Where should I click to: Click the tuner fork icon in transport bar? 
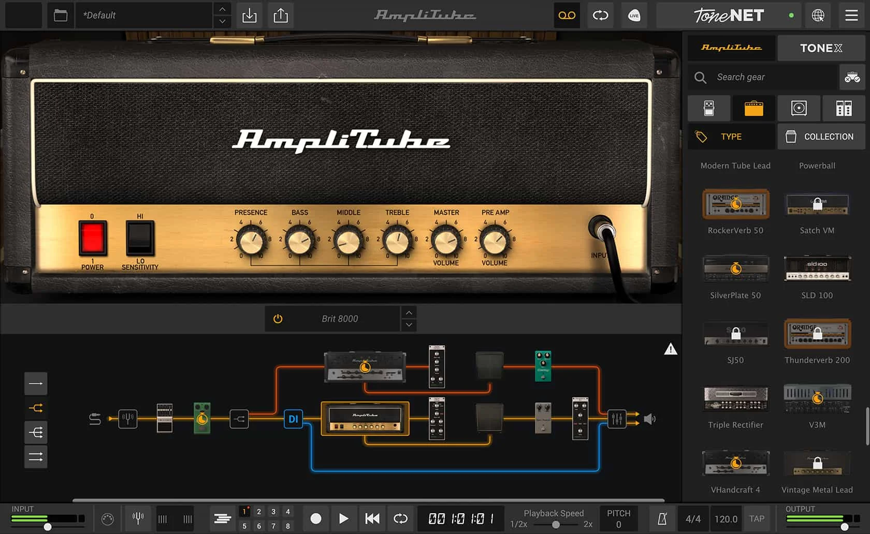(x=138, y=518)
